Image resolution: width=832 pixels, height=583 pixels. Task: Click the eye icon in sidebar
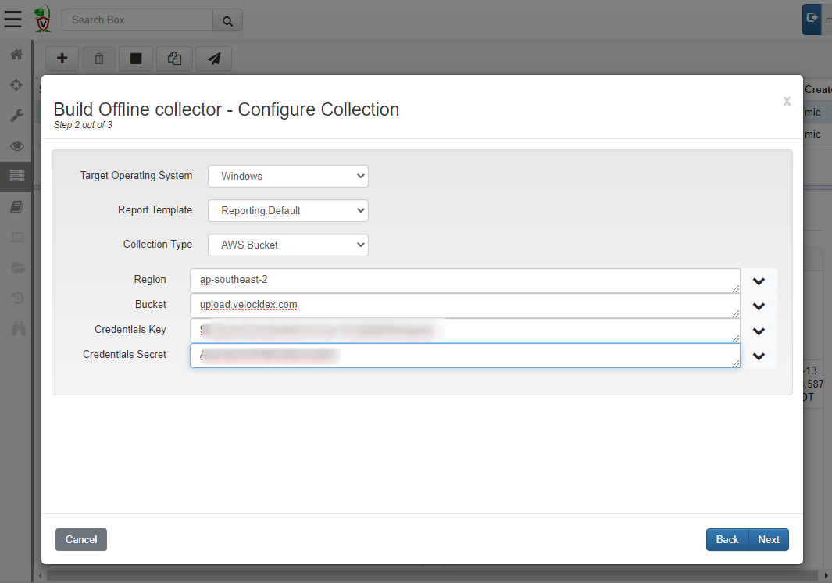[x=16, y=146]
